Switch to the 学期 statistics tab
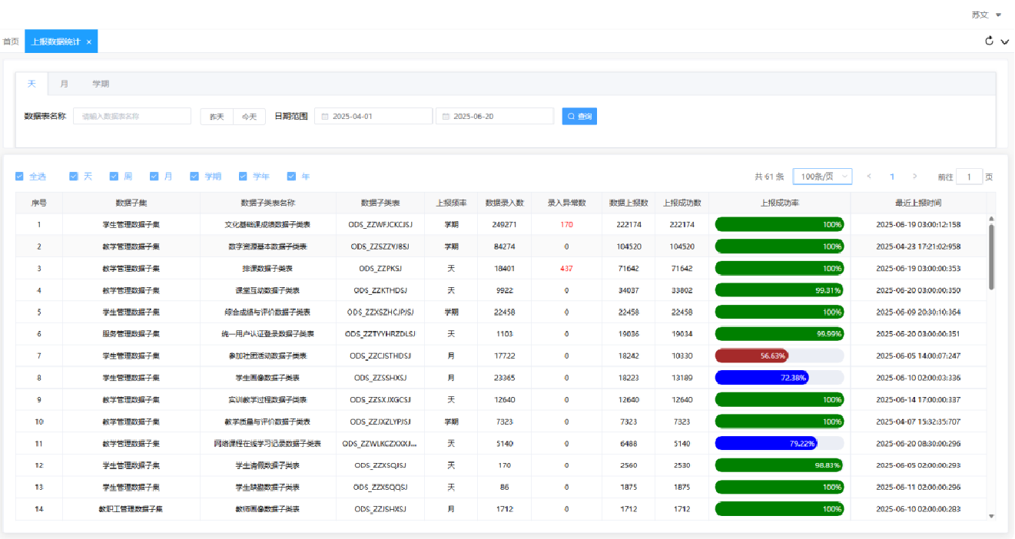This screenshot has height=539, width=1015. [x=101, y=84]
